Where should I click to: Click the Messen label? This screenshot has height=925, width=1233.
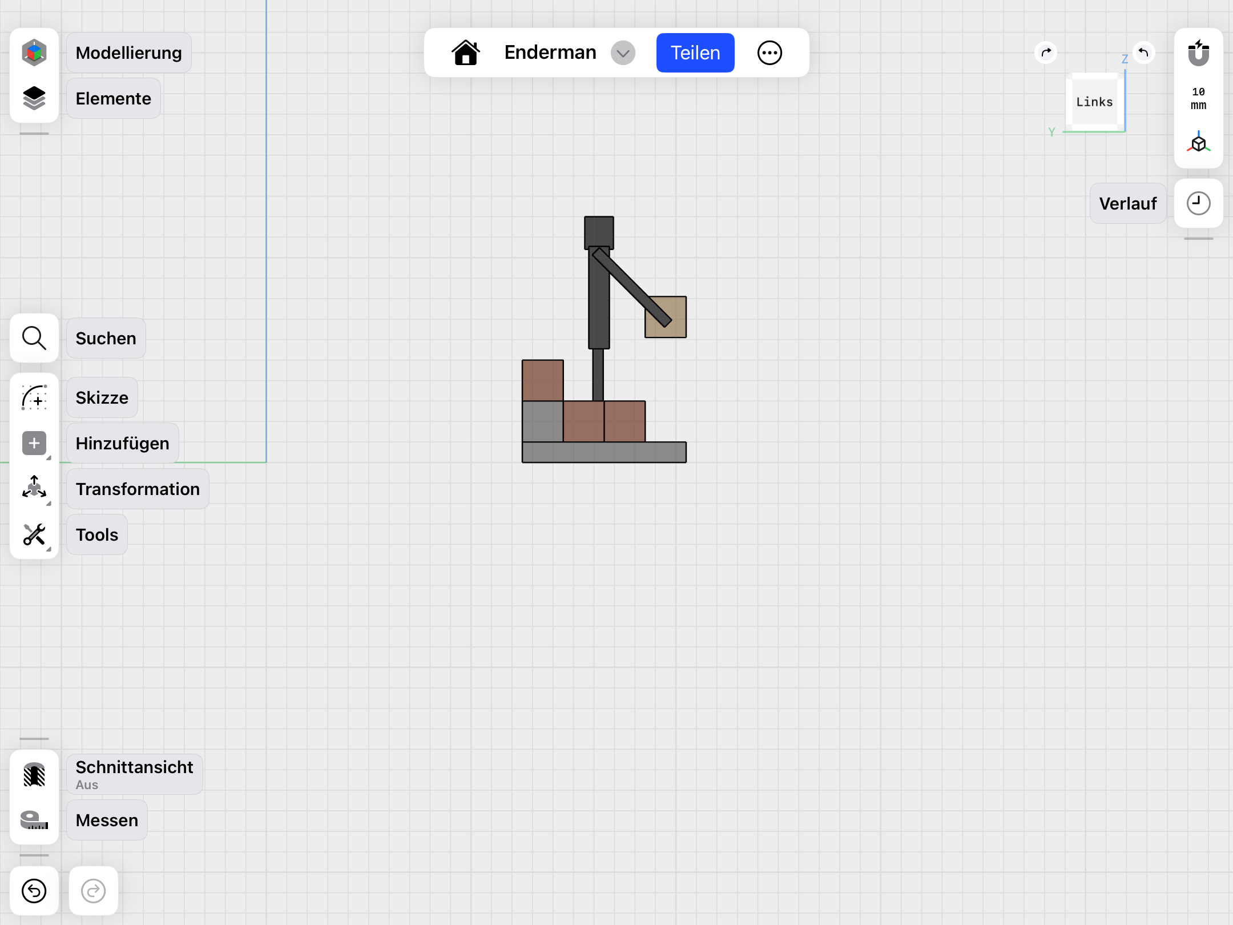click(107, 820)
